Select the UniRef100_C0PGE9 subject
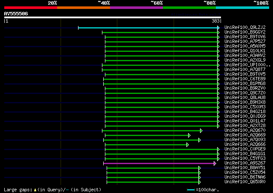The image size is (273, 193). (x=245, y=149)
